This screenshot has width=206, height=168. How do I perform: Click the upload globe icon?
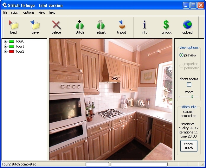pyautogui.click(x=187, y=24)
